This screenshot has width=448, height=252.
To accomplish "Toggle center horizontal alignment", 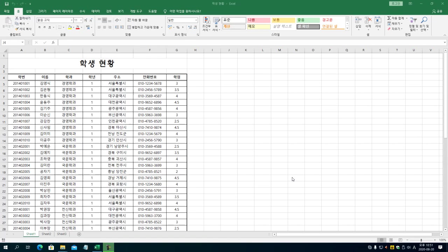I will 104,27.
